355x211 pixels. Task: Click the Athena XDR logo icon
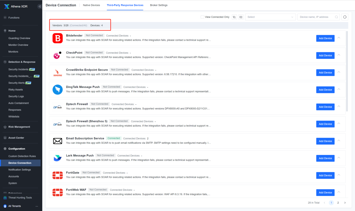click(x=7, y=6)
